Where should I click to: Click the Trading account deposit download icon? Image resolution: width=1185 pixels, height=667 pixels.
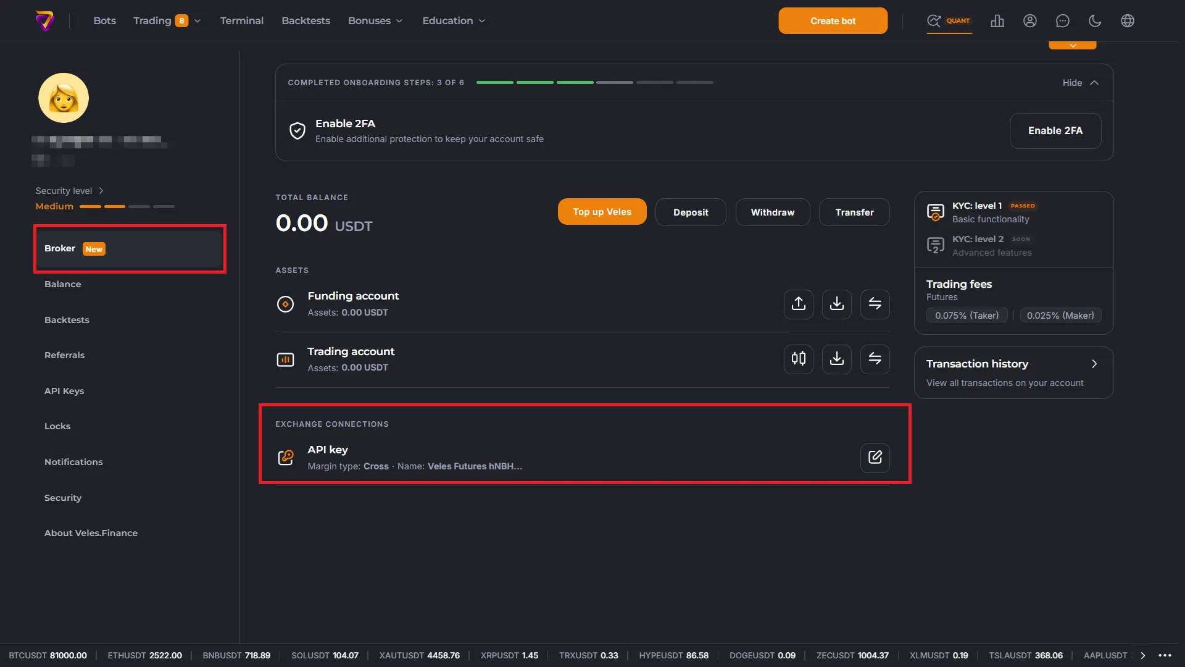[837, 359]
